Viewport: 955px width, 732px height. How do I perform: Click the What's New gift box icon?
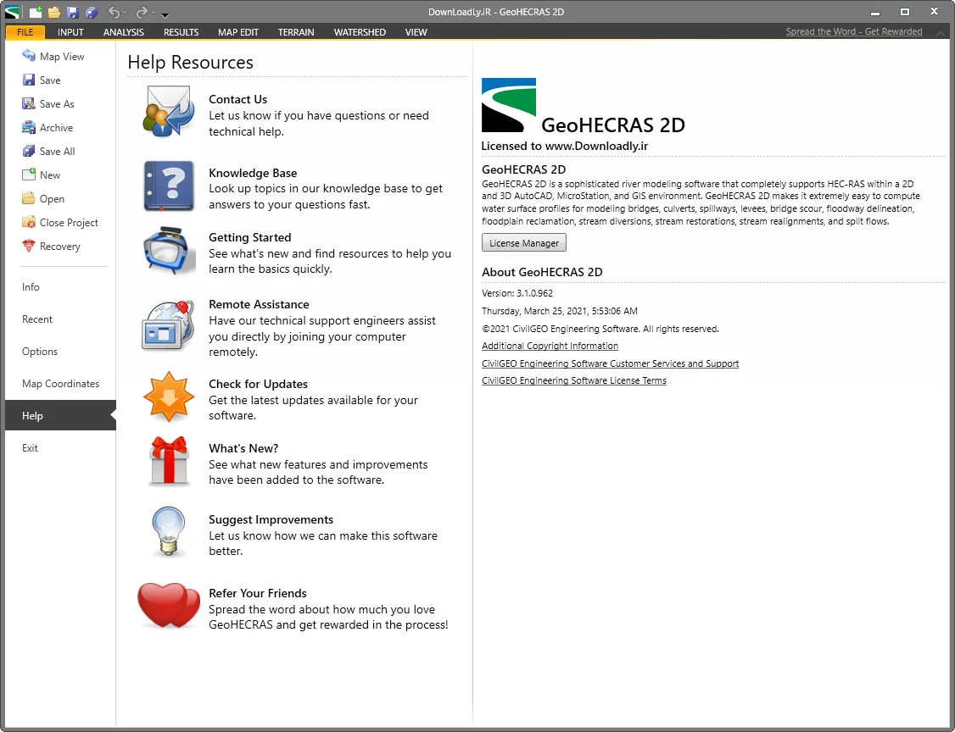[169, 461]
